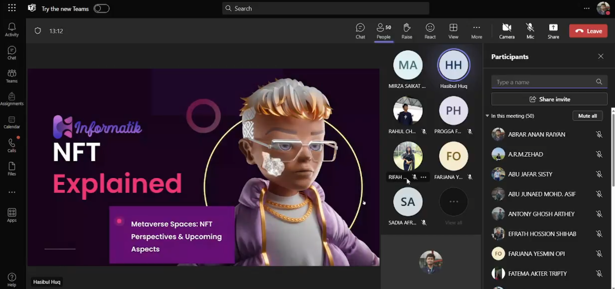Image resolution: width=615 pixels, height=289 pixels.
Task: Unmute the Mic
Action: pyautogui.click(x=530, y=31)
